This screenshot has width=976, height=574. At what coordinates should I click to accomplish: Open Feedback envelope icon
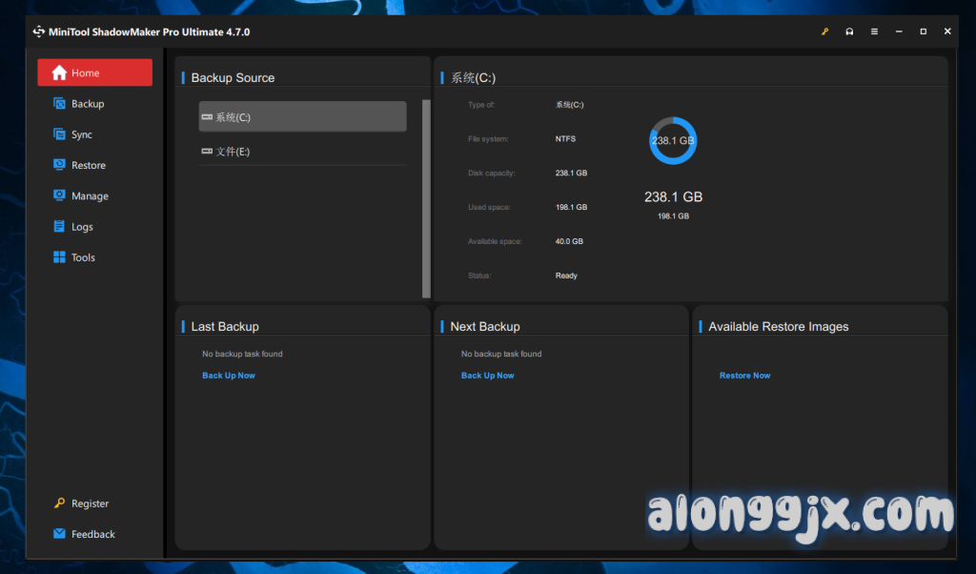pos(59,534)
